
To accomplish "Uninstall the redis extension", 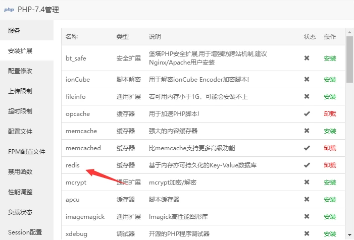I will (x=330, y=165).
